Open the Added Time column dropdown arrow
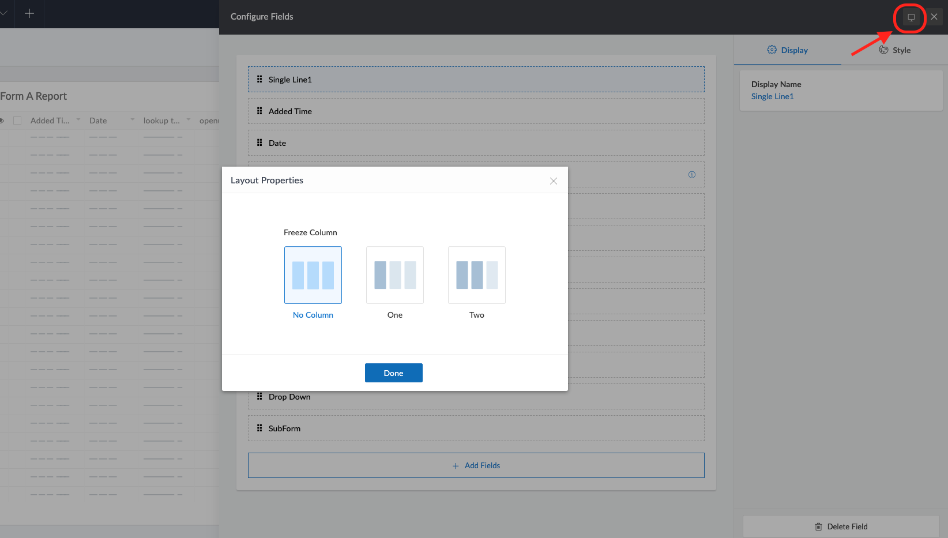 point(78,120)
